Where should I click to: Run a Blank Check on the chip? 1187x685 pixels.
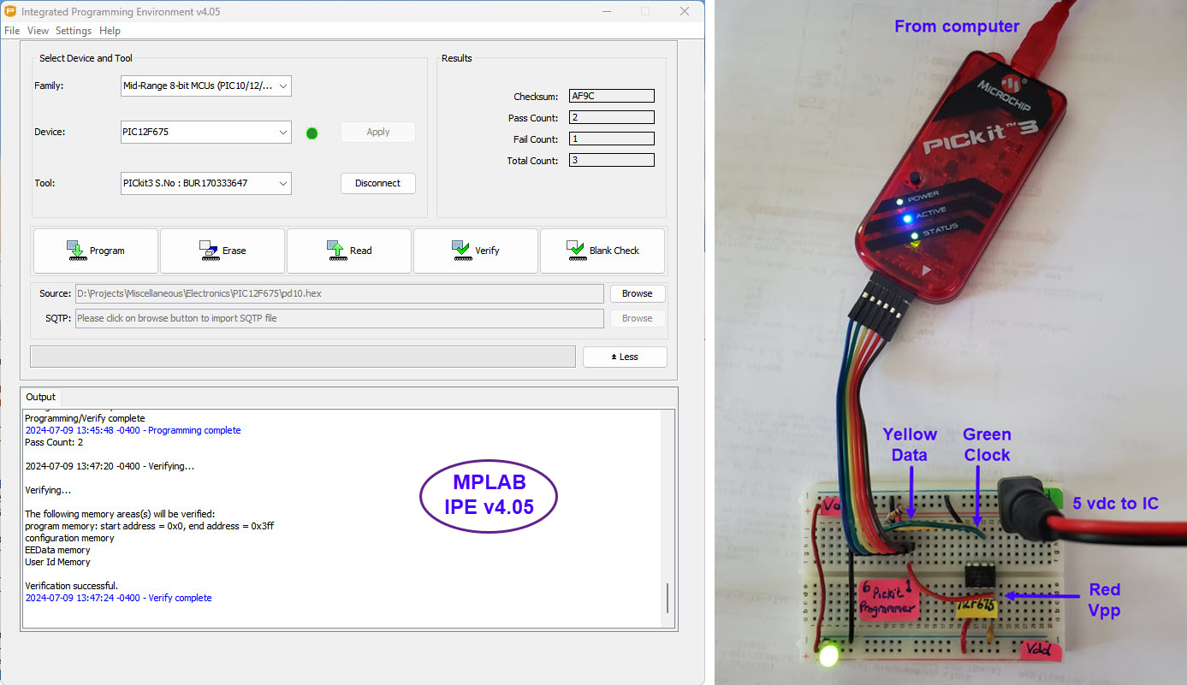click(x=602, y=250)
